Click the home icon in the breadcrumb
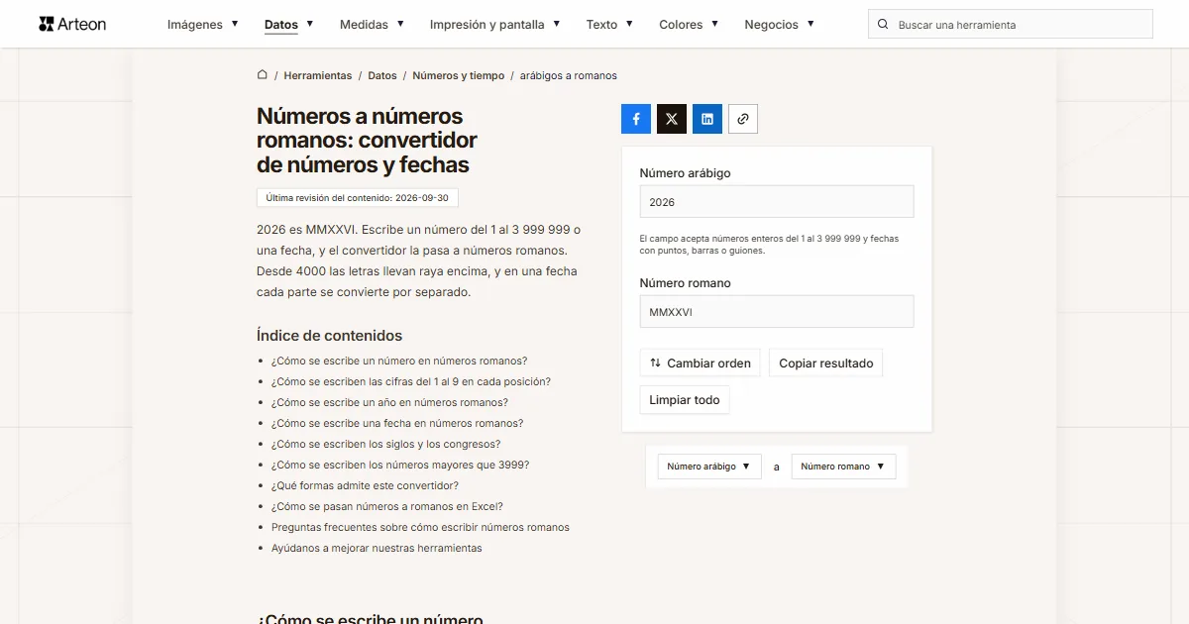The width and height of the screenshot is (1189, 624). [262, 74]
